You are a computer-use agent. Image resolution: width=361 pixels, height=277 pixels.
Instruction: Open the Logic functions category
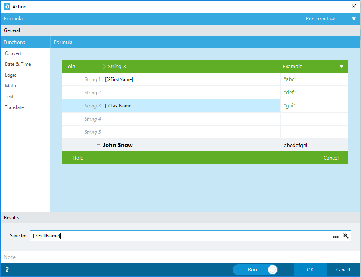(x=10, y=75)
